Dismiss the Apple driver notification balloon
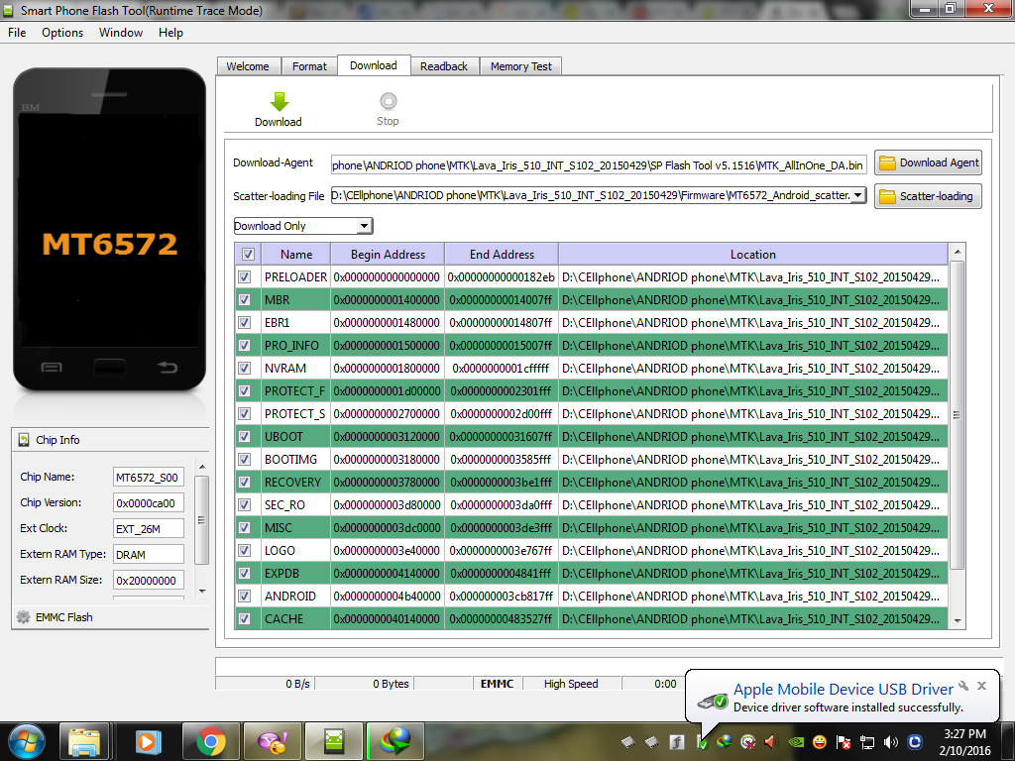This screenshot has width=1015, height=761. click(x=981, y=686)
